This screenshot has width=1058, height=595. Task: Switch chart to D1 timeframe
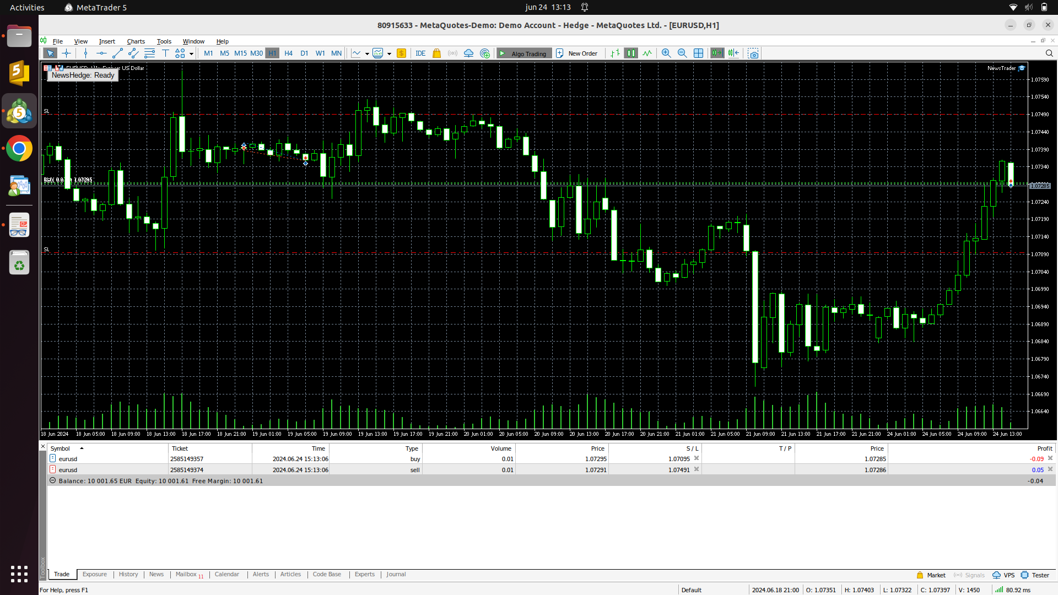[304, 53]
